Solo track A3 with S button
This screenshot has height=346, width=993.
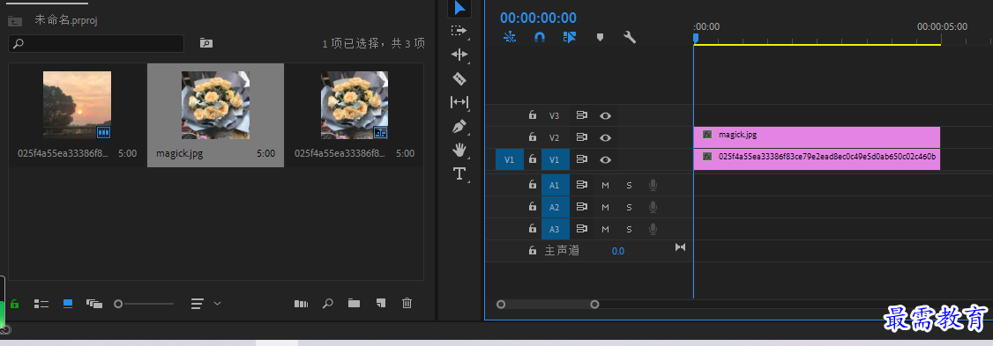click(630, 229)
